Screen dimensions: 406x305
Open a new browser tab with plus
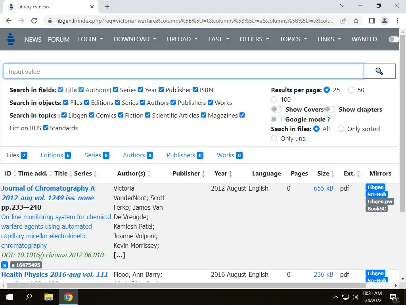click(x=107, y=7)
